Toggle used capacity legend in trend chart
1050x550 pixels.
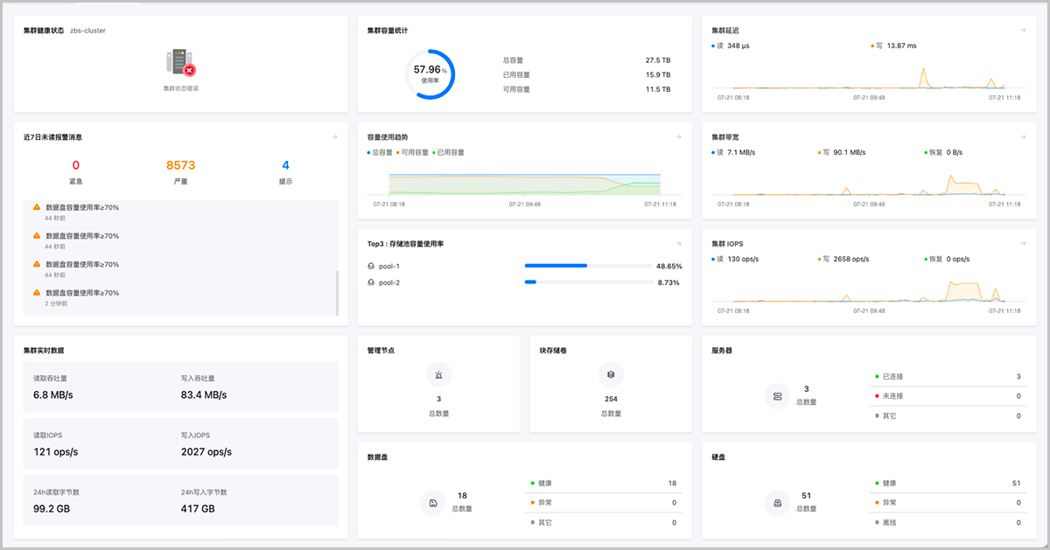(449, 152)
